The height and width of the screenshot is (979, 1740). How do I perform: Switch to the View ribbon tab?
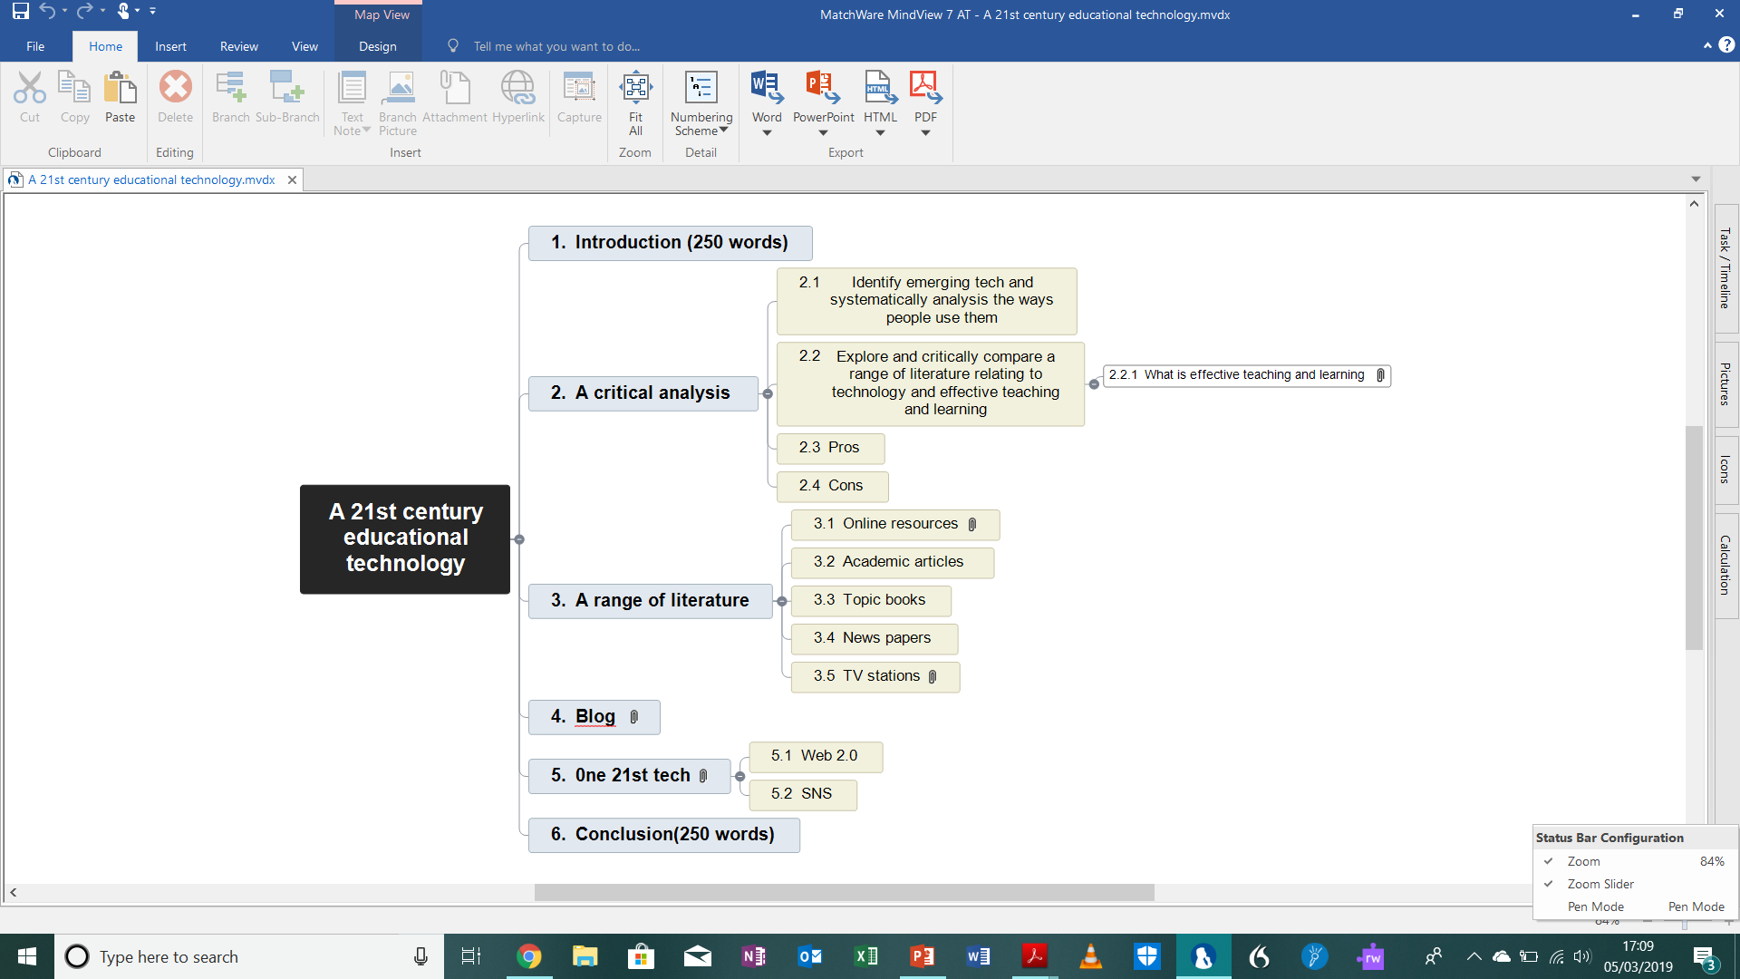[304, 46]
